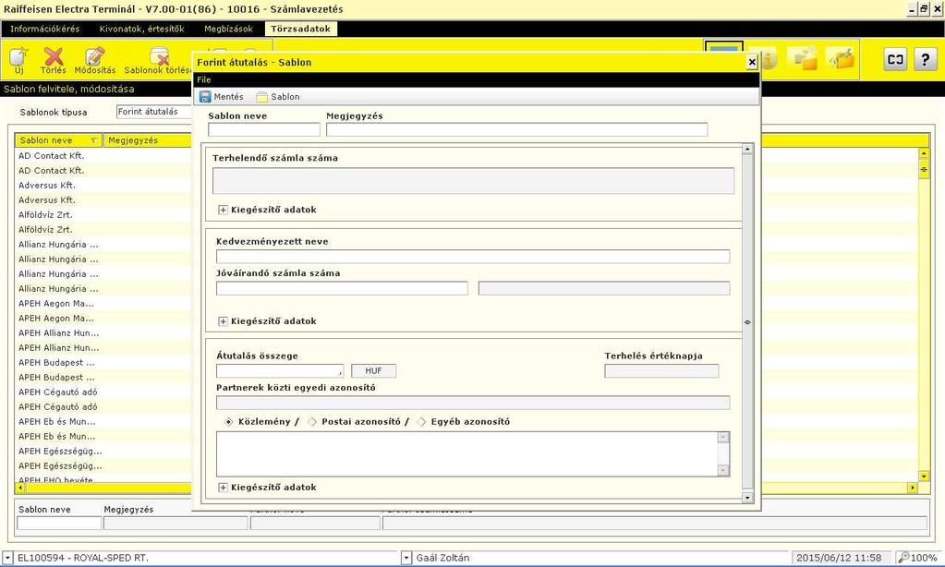Click the folder with wrench toolbar icon

coord(842,58)
